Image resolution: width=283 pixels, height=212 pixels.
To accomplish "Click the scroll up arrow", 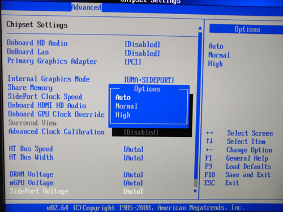I will [200, 28].
